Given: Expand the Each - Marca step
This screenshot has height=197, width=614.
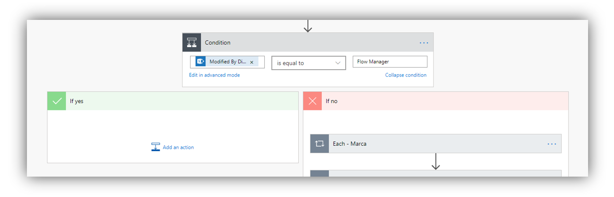Looking at the screenshot, I should pos(436,144).
